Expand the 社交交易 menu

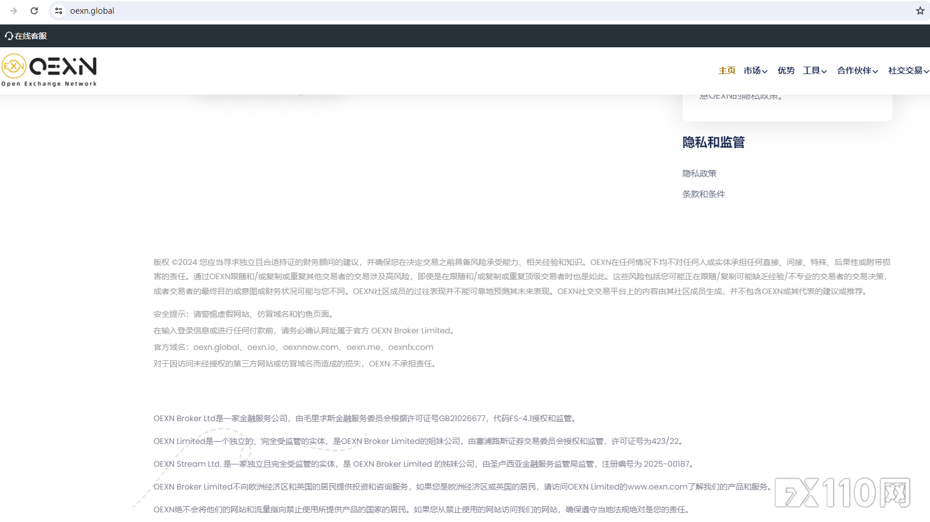coord(908,71)
